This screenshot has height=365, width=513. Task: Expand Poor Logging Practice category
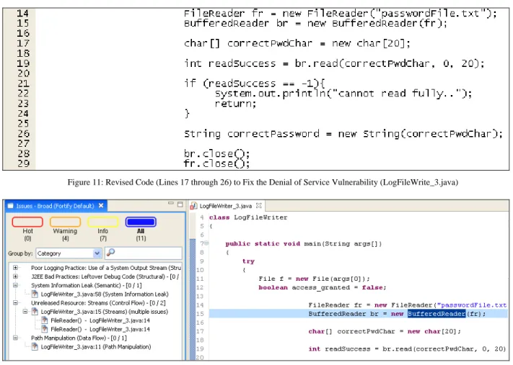[15, 268]
